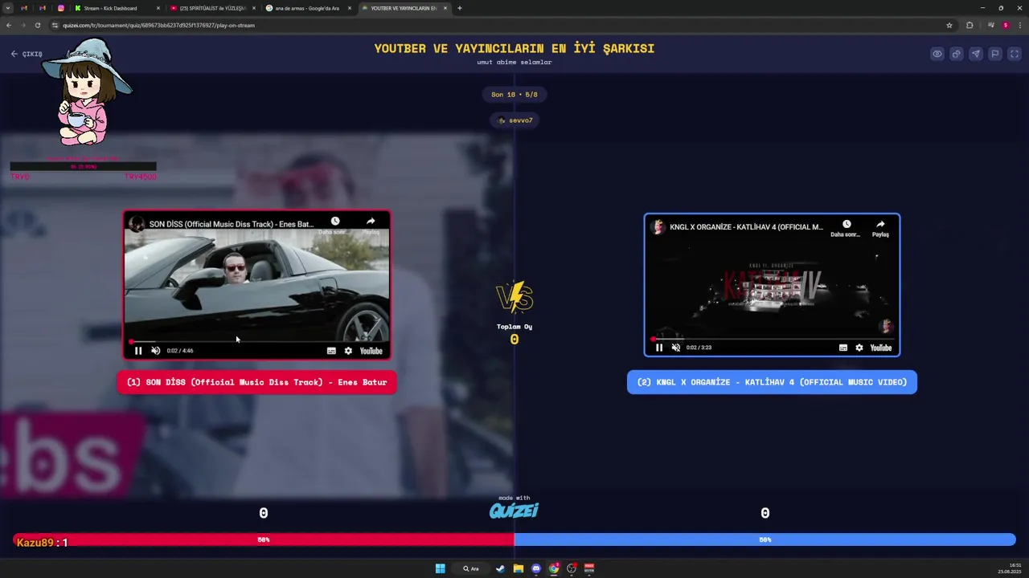This screenshot has width=1029, height=578.
Task: Expand the tab search dropdown arrow
Action: tap(8, 8)
